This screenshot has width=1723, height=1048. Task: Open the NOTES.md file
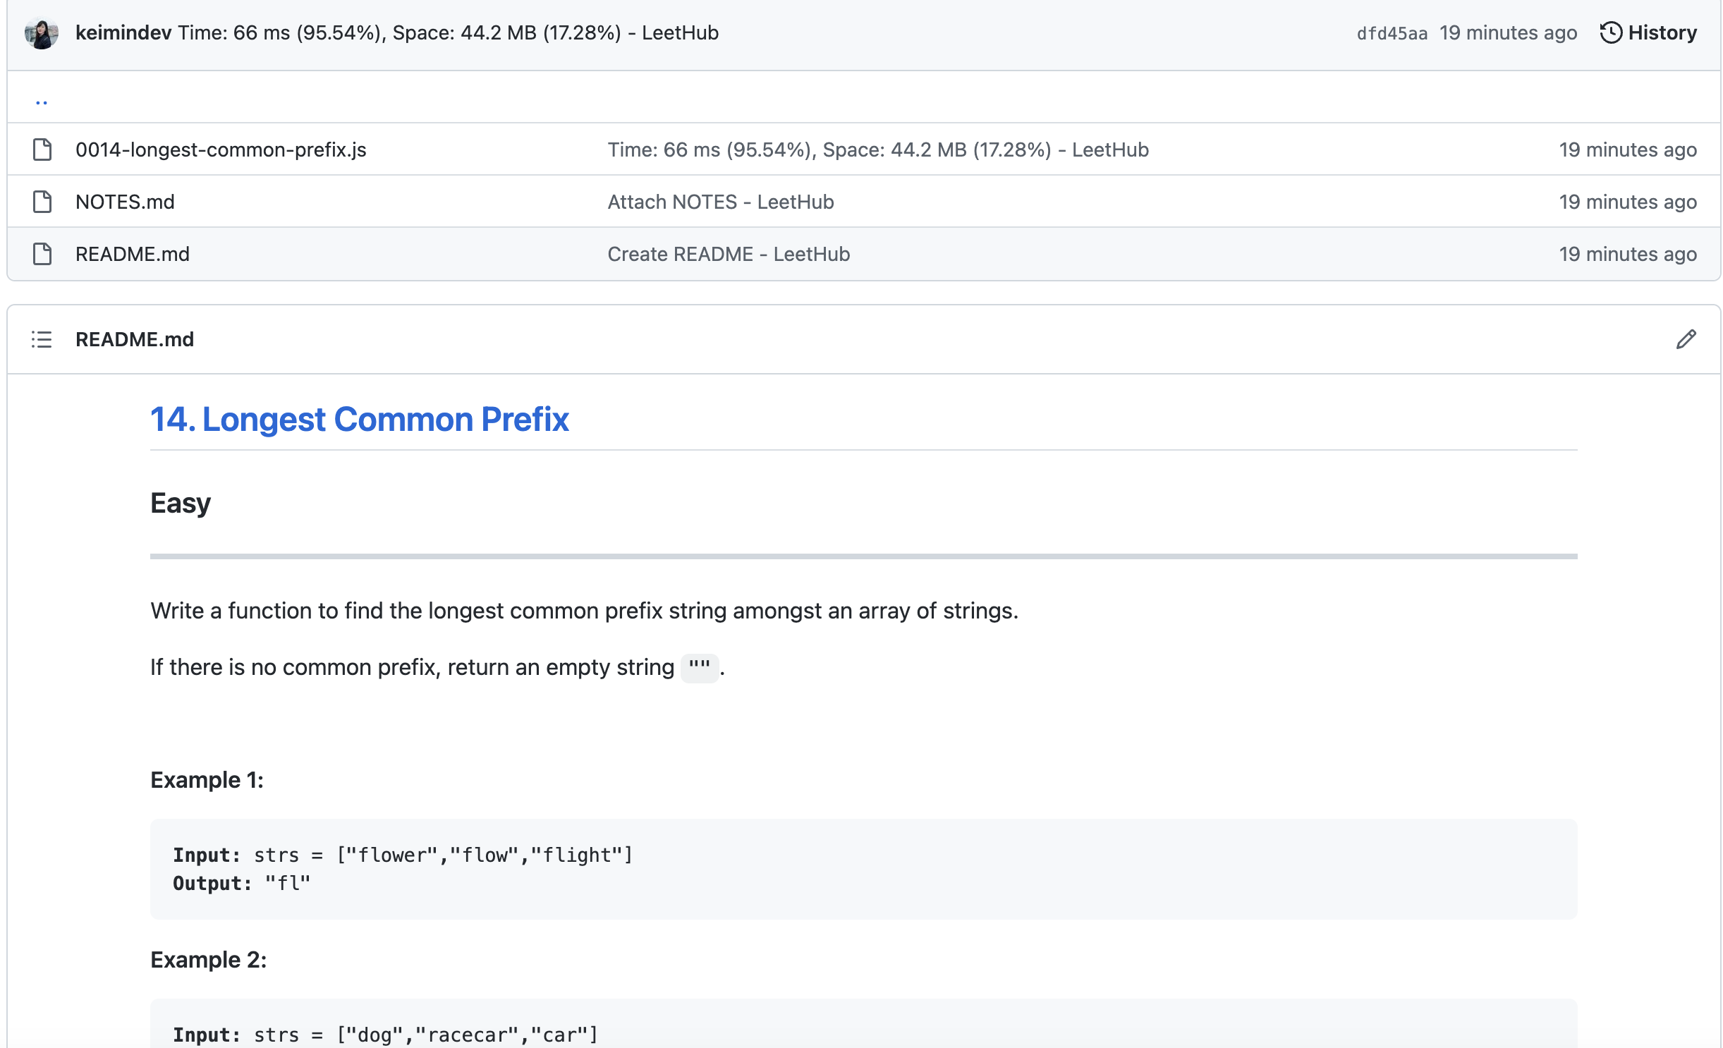pos(125,202)
